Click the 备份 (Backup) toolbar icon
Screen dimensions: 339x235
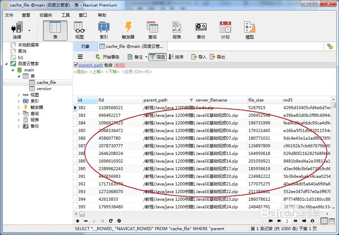tap(201, 31)
